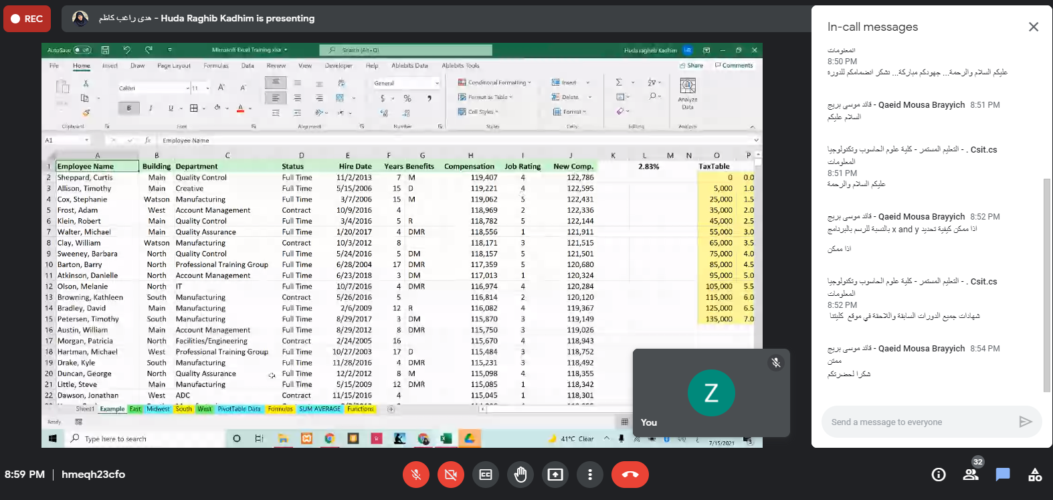
Task: Unmute the microphone in the call controls
Action: point(415,475)
